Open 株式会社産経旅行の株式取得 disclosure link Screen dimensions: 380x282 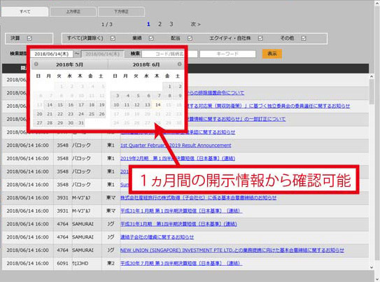coord(198,198)
